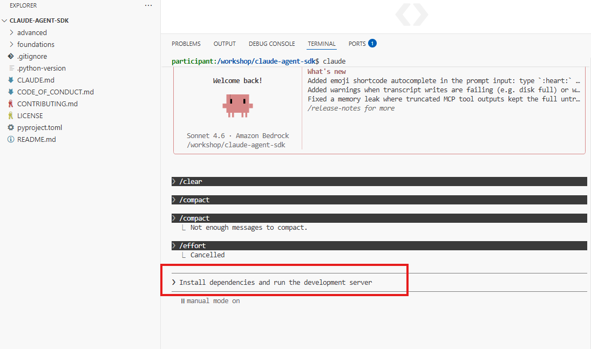
Task: Click the Welcome back! heading
Action: click(x=237, y=81)
